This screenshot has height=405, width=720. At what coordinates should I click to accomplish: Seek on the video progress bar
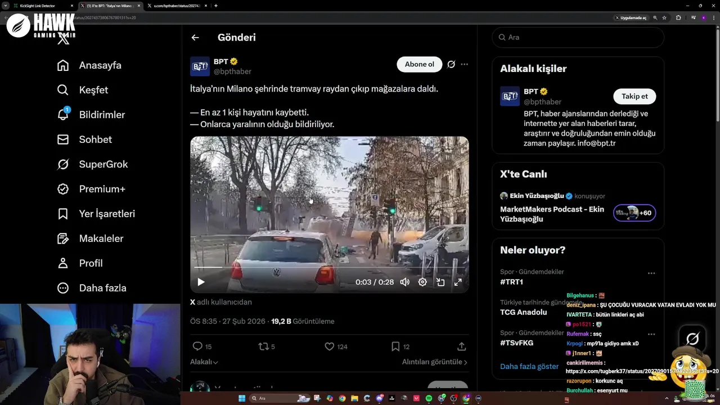click(330, 267)
